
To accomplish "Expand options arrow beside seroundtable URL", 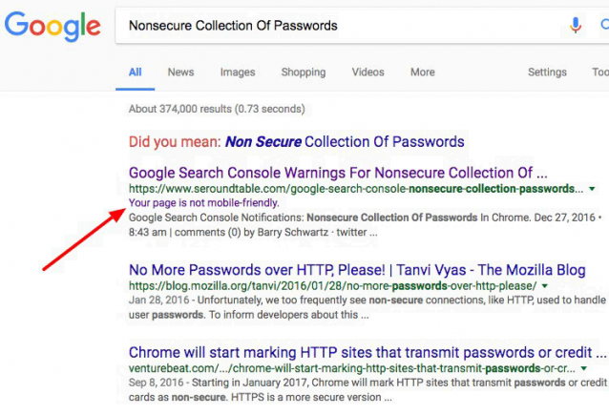I will point(592,189).
